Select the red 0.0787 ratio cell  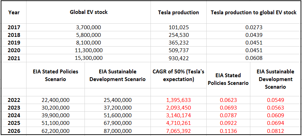pyautogui.click(x=228, y=115)
